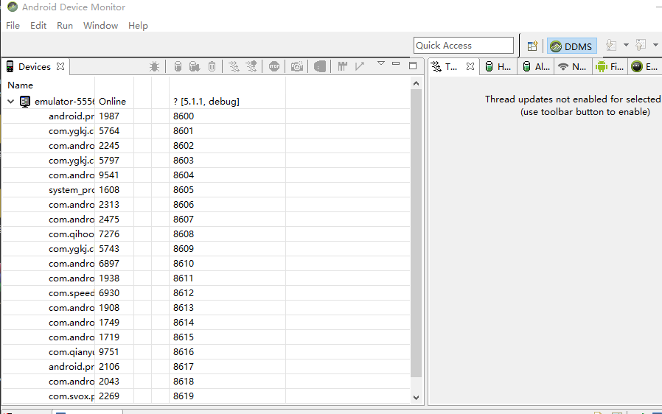
Task: Click the emulator-5556 device icon
Action: (x=25, y=102)
